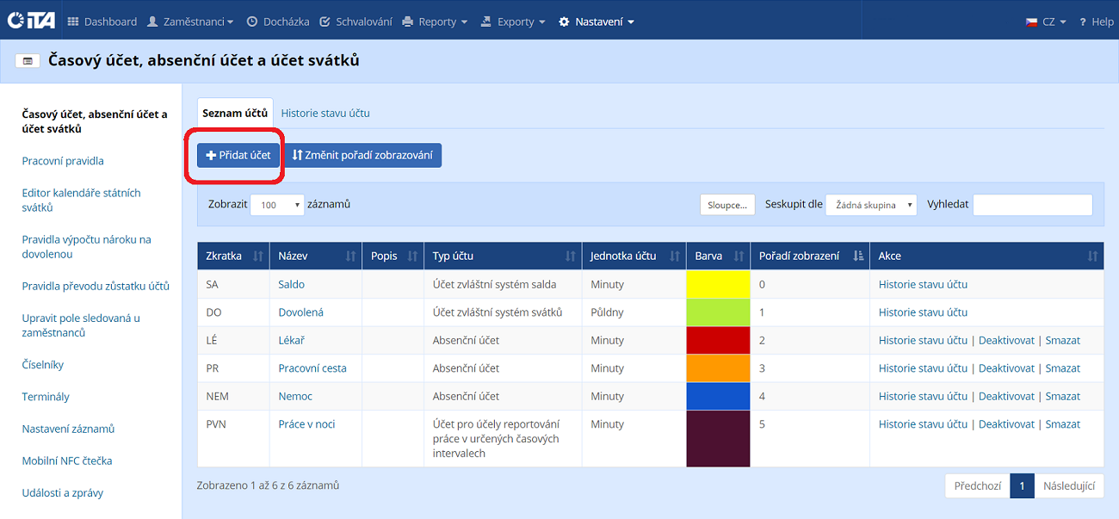Deactivate the Lékař account
This screenshot has width=1119, height=519.
pos(1006,340)
